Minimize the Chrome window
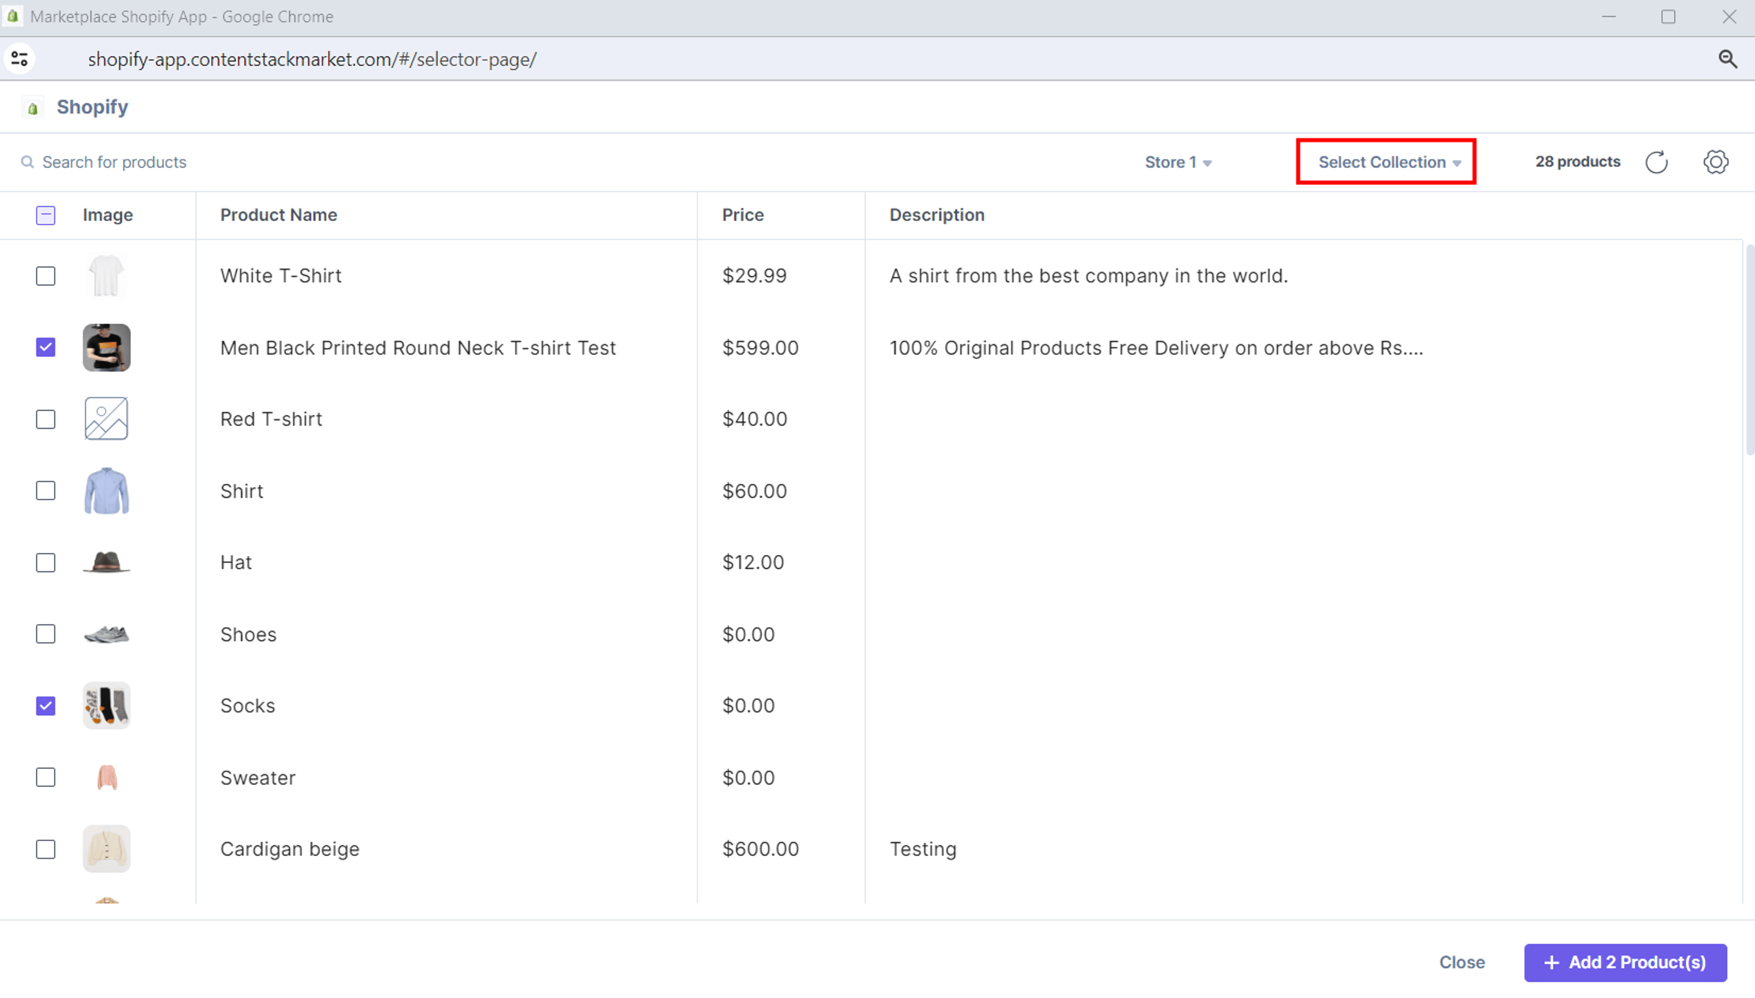The image size is (1755, 998). [1608, 17]
